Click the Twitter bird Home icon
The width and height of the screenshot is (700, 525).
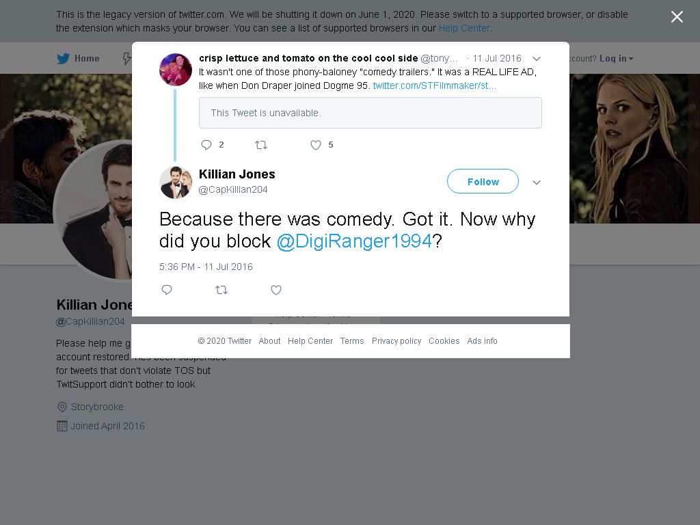(63, 59)
